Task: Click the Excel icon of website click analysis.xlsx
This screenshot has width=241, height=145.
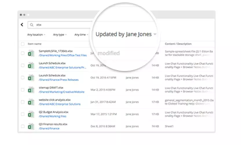Action: click(x=31, y=102)
